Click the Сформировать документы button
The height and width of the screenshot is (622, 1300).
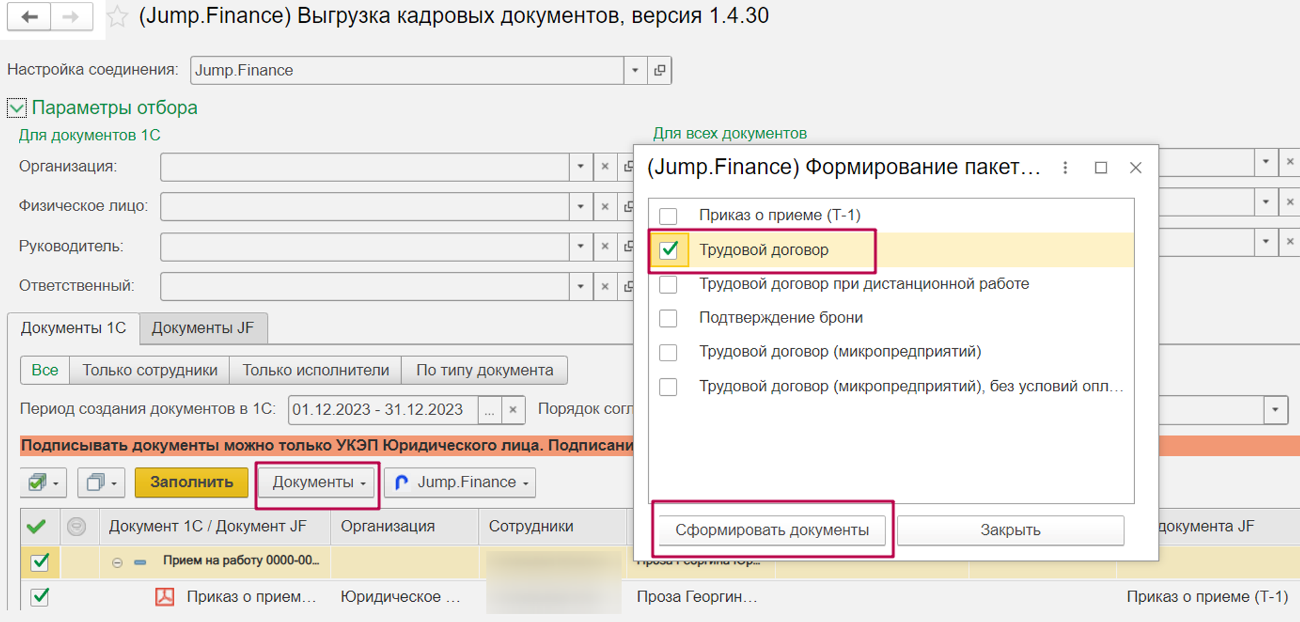pyautogui.click(x=772, y=530)
